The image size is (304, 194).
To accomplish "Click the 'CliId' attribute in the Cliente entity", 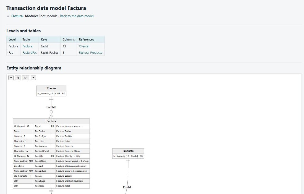I will coord(57,93).
